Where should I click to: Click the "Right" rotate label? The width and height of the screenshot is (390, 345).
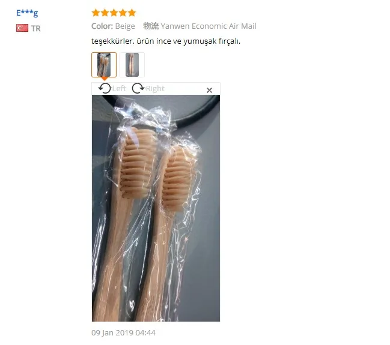click(x=155, y=88)
